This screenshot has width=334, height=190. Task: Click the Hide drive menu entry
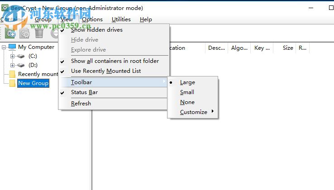(x=114, y=40)
